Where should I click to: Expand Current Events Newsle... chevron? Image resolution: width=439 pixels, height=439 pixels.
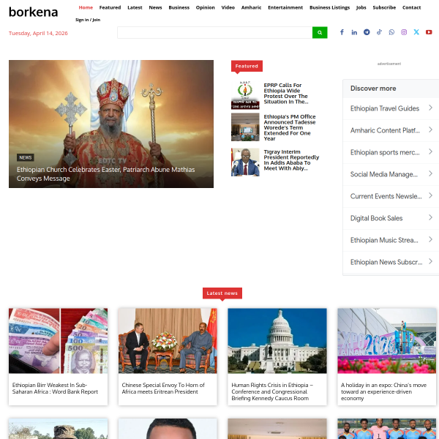(x=430, y=195)
